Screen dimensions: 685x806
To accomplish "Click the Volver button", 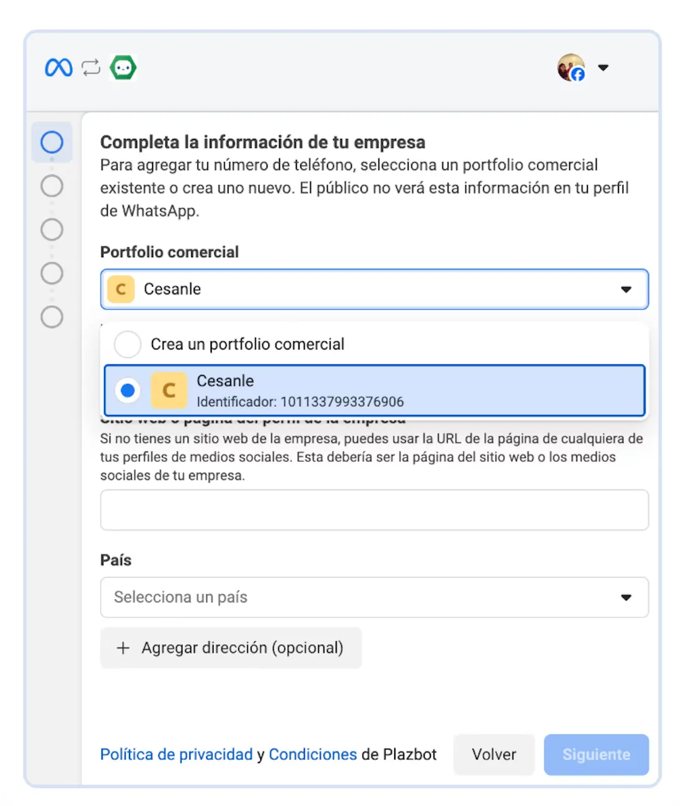I will [x=494, y=754].
